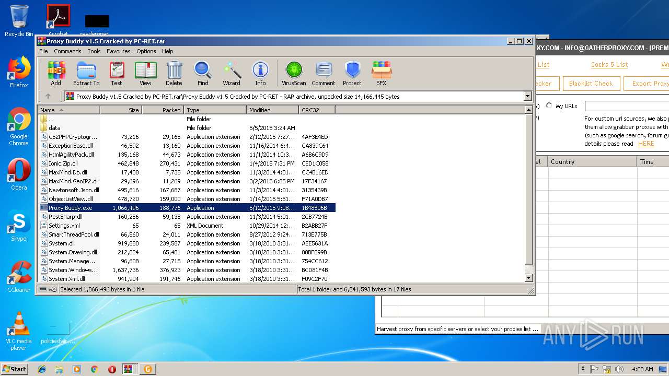
Task: Click the Delete trash bin icon
Action: (x=174, y=73)
